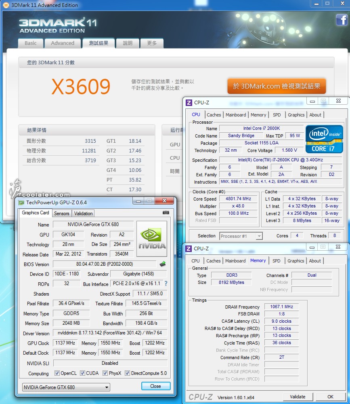350x404 pixels.
Task: Switch to the Basic tab in 3DMark
Action: (31, 43)
